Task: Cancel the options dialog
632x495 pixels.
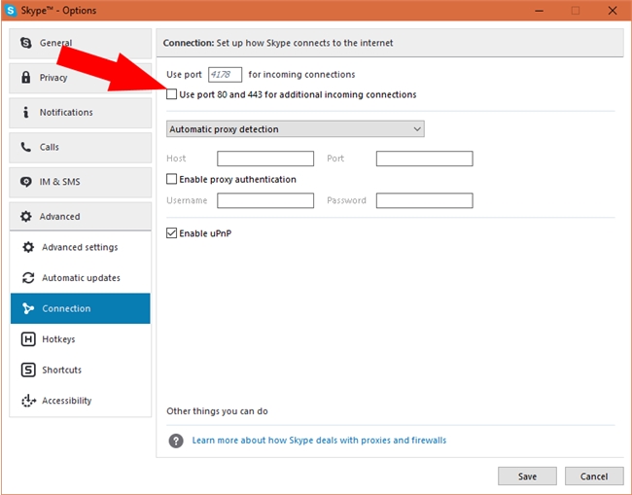Action: pyautogui.click(x=593, y=477)
